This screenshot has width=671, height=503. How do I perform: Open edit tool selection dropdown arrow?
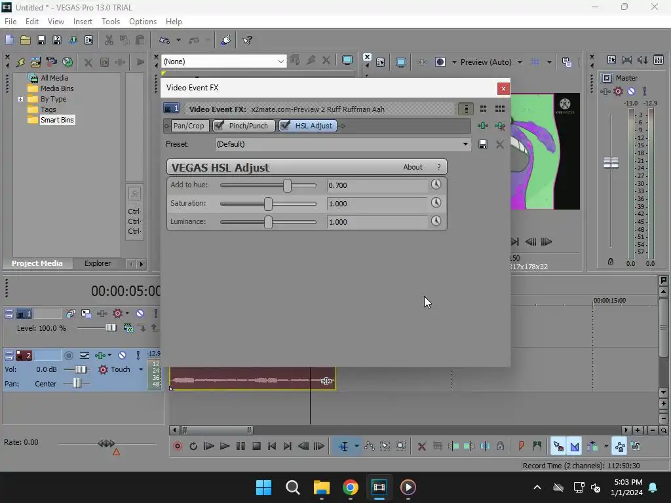point(356,446)
